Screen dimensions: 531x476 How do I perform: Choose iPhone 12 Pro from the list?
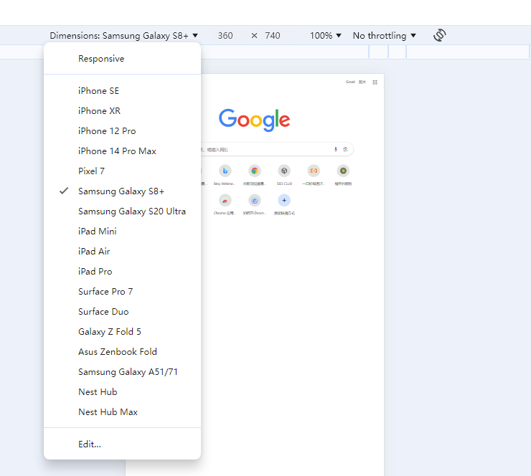pos(122,131)
